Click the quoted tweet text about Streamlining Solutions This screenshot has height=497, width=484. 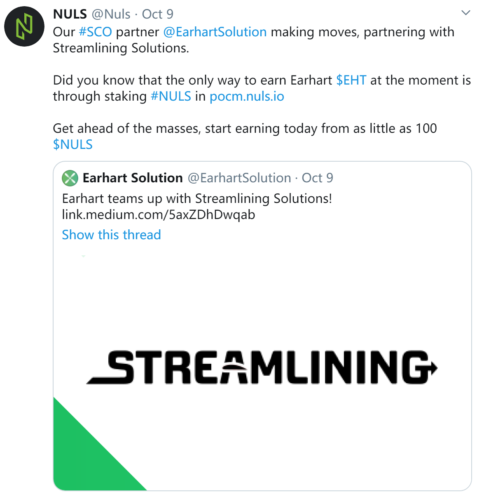197,198
